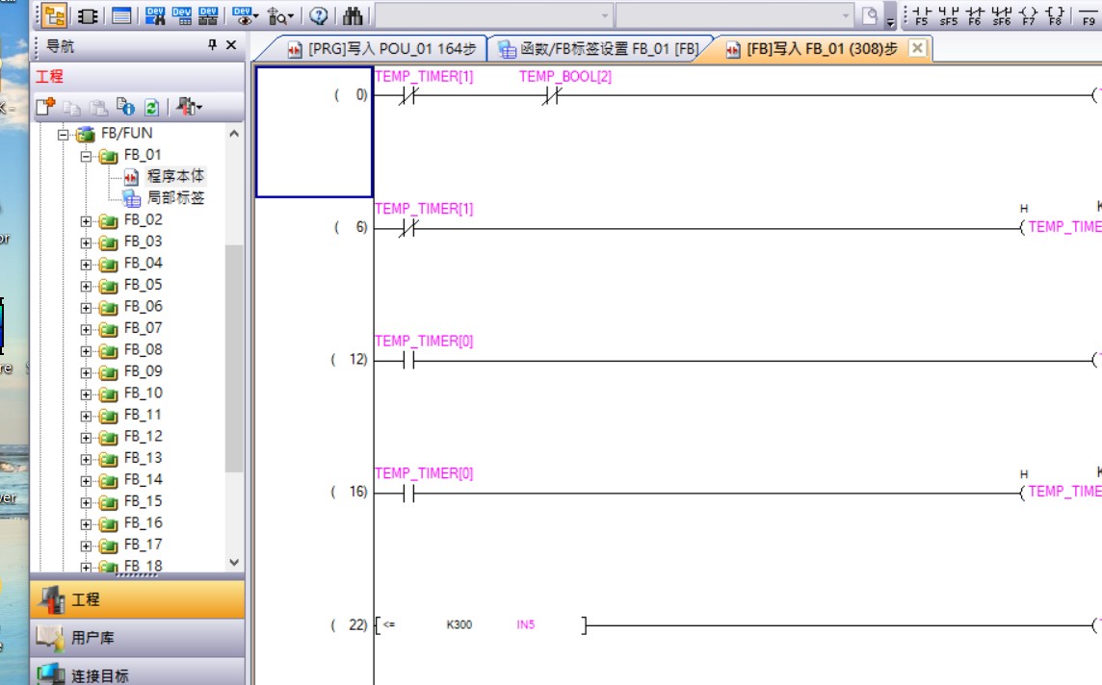Open the device monitor dropdown arrow
1102x685 pixels.
pyautogui.click(x=255, y=17)
